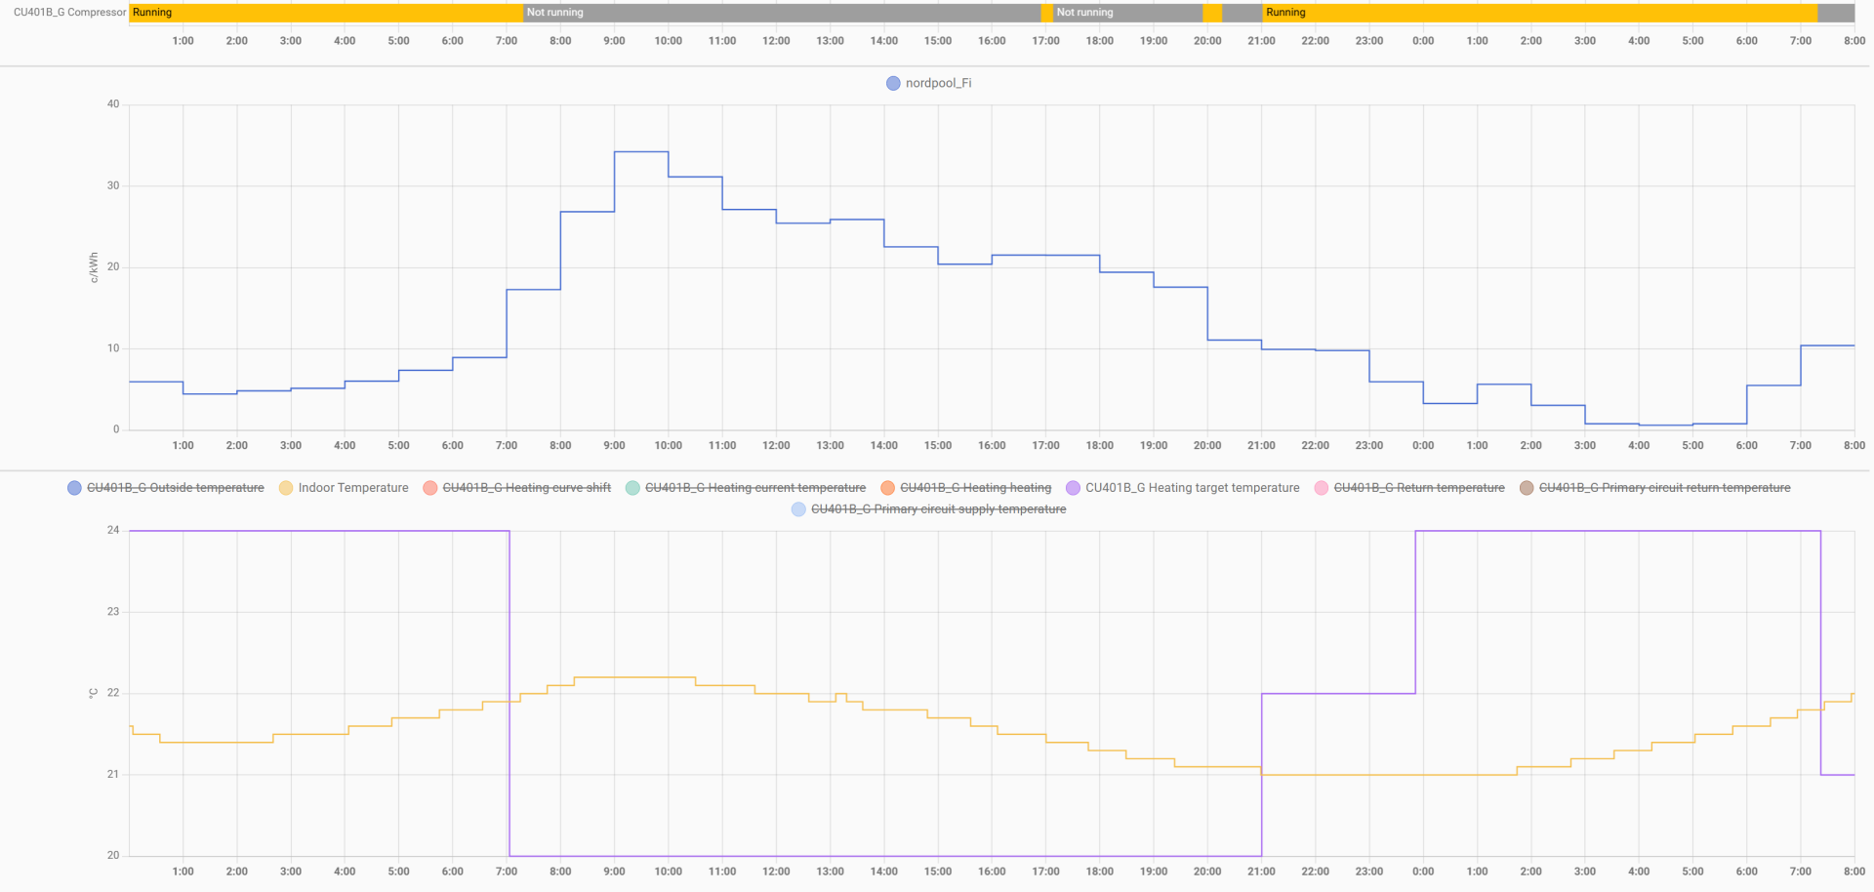Click the first Running compressor segment

325,13
